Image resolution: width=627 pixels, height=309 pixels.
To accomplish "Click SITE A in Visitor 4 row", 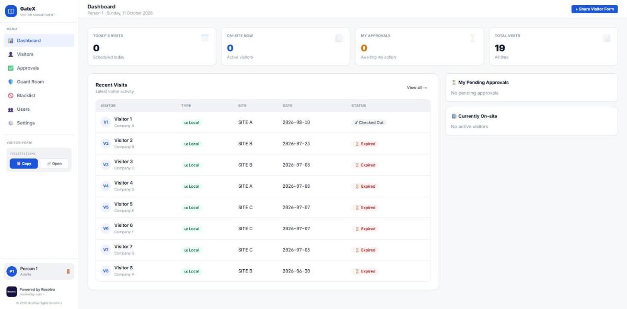I will click(x=245, y=186).
